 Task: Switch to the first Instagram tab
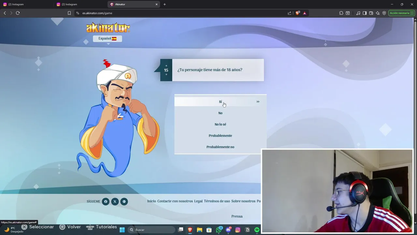[x=26, y=4]
